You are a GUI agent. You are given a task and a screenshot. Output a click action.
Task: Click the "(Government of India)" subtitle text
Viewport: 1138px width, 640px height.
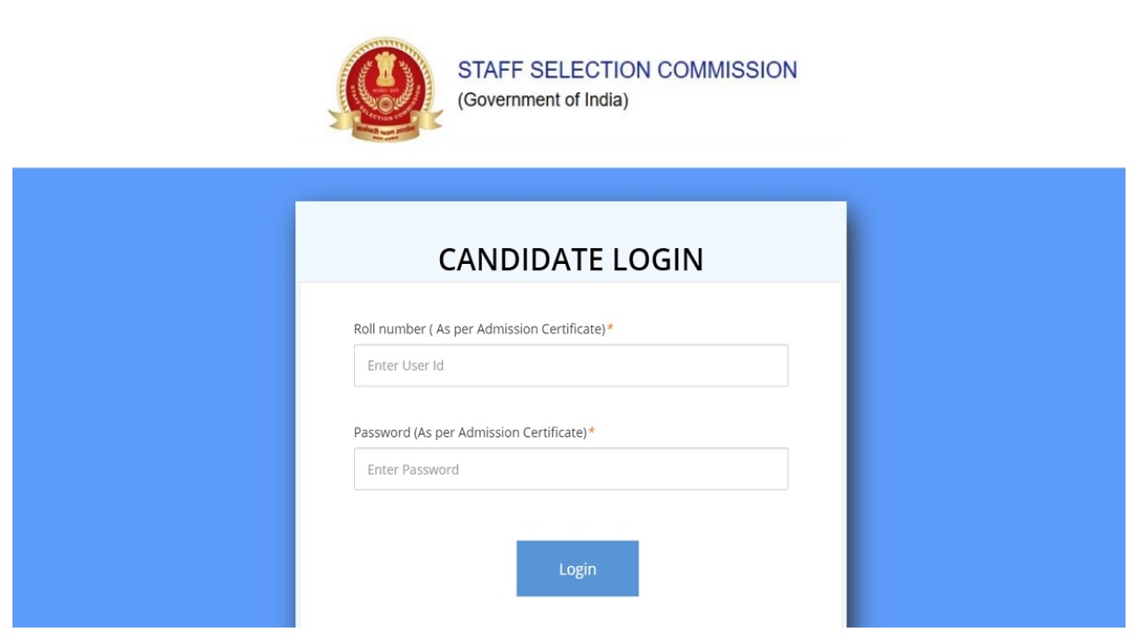coord(542,100)
